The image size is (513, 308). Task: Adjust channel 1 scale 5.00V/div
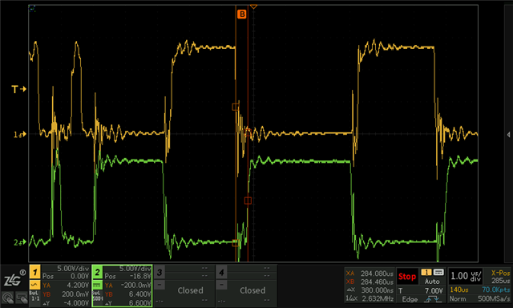pos(73,269)
